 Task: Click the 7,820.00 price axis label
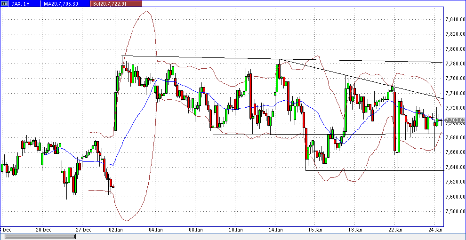point(455,34)
